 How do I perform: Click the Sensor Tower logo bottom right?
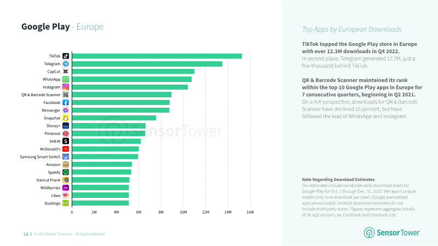(x=391, y=233)
